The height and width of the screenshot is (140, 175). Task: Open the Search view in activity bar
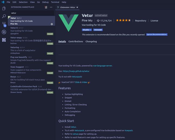(4, 16)
